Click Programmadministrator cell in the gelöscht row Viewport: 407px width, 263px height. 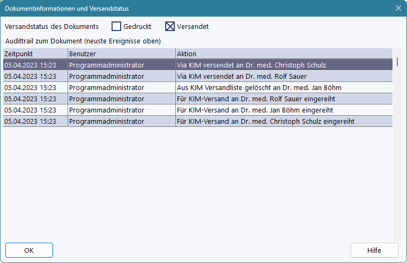coord(106,87)
